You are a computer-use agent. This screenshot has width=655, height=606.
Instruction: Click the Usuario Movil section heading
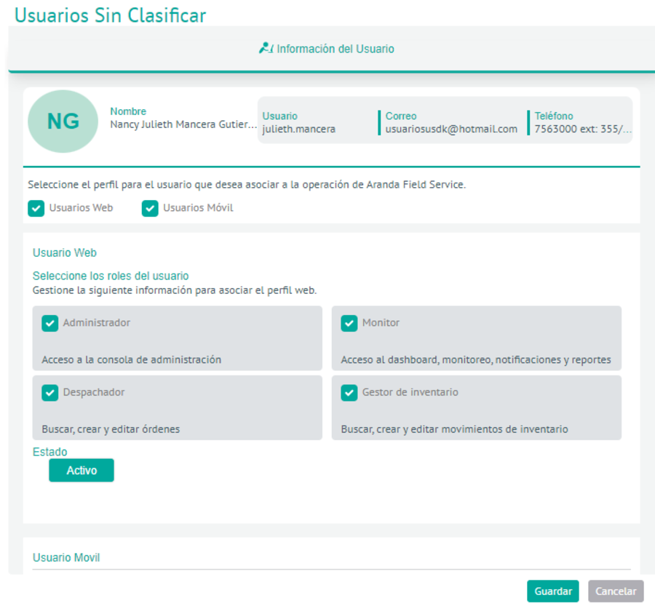pyautogui.click(x=66, y=557)
